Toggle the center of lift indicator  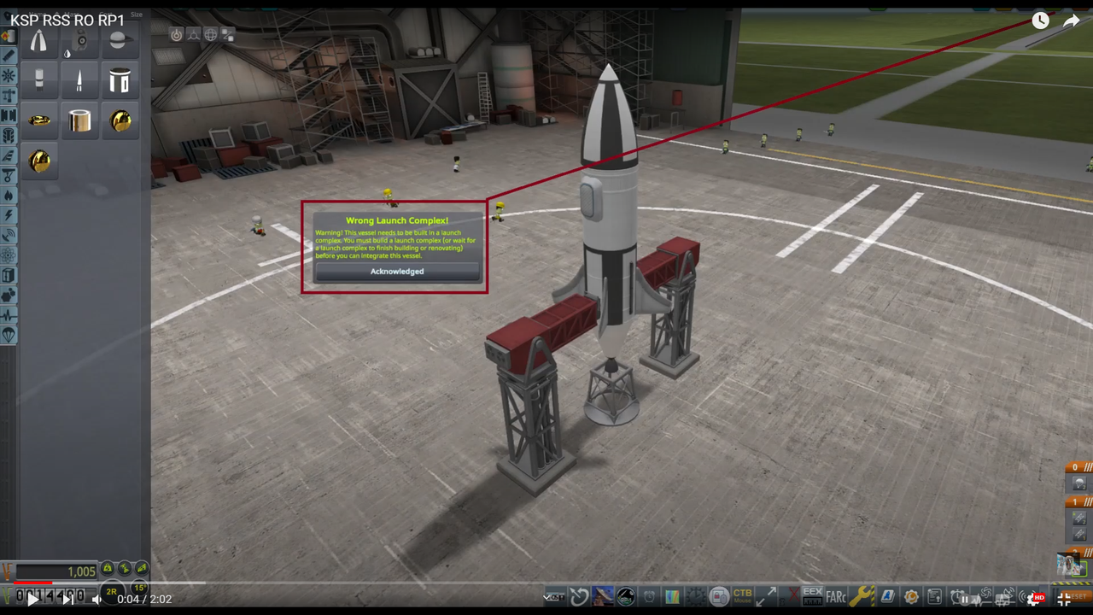[142, 568]
